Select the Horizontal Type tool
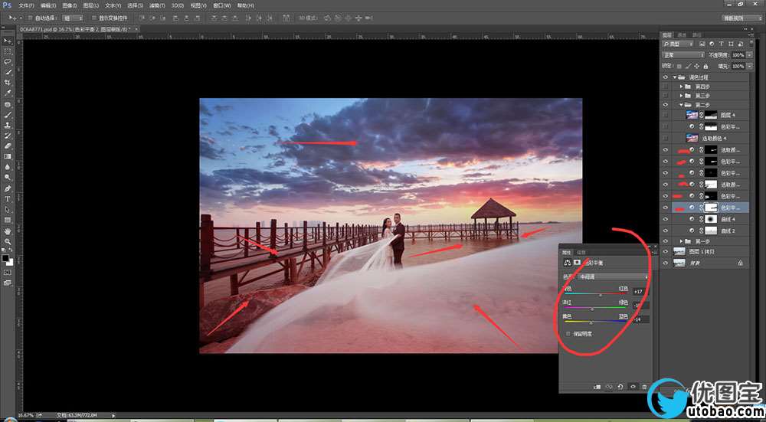 (x=8, y=199)
